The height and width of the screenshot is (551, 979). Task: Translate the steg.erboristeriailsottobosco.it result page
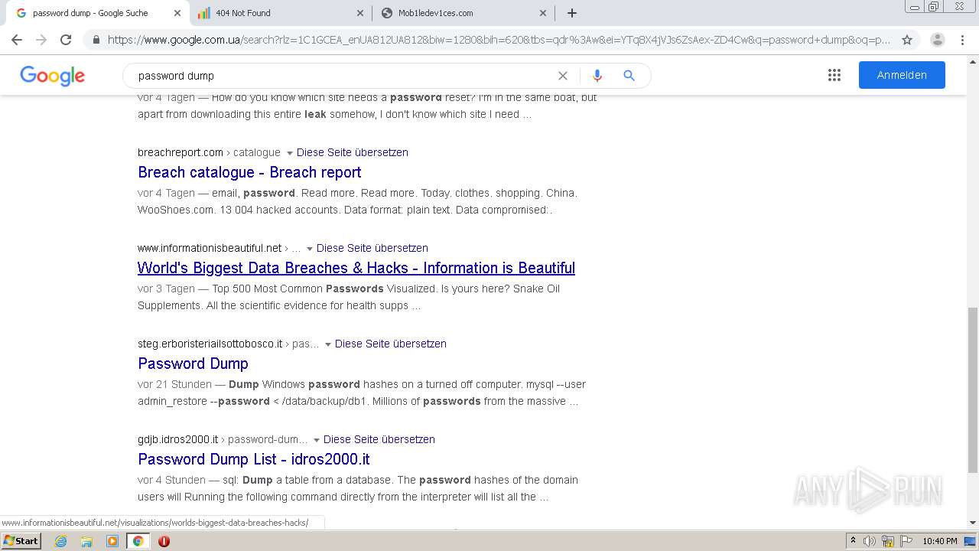[x=391, y=344]
